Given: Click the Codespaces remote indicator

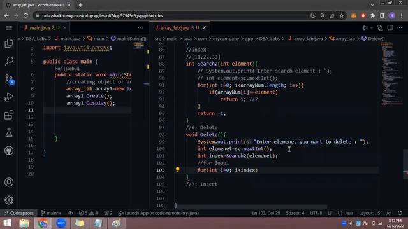Looking at the screenshot, I should [x=18, y=213].
